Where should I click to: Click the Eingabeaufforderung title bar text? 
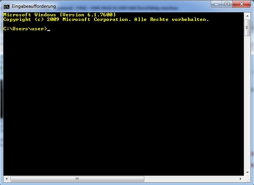(34, 7)
